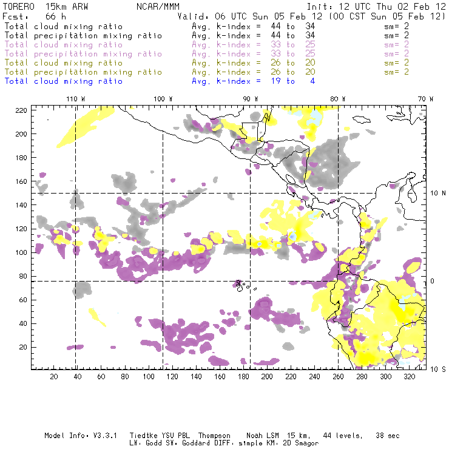Click the black 'Total cloud mixing ratio' first legend line
Screen dimensions: 449x449
point(64,26)
